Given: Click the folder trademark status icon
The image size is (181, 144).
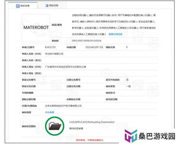Looking at the screenshot, I should pos(55,126).
